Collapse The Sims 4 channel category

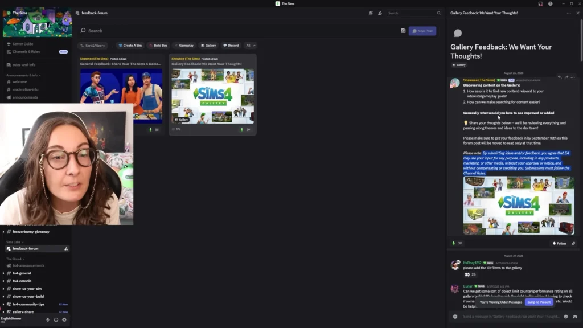14,259
